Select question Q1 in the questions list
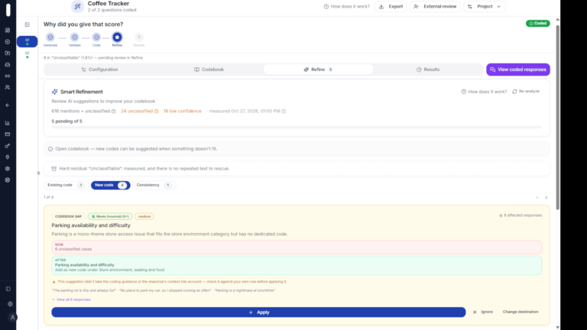The image size is (587, 330). click(27, 41)
